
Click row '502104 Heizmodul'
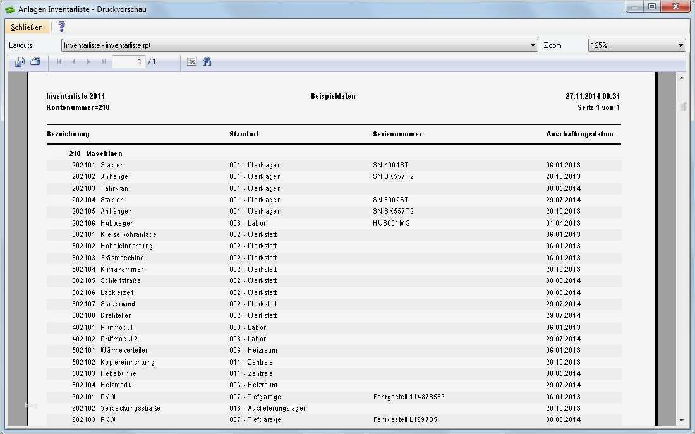(x=334, y=385)
